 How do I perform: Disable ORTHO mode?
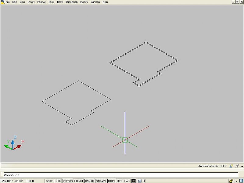pos(68,181)
